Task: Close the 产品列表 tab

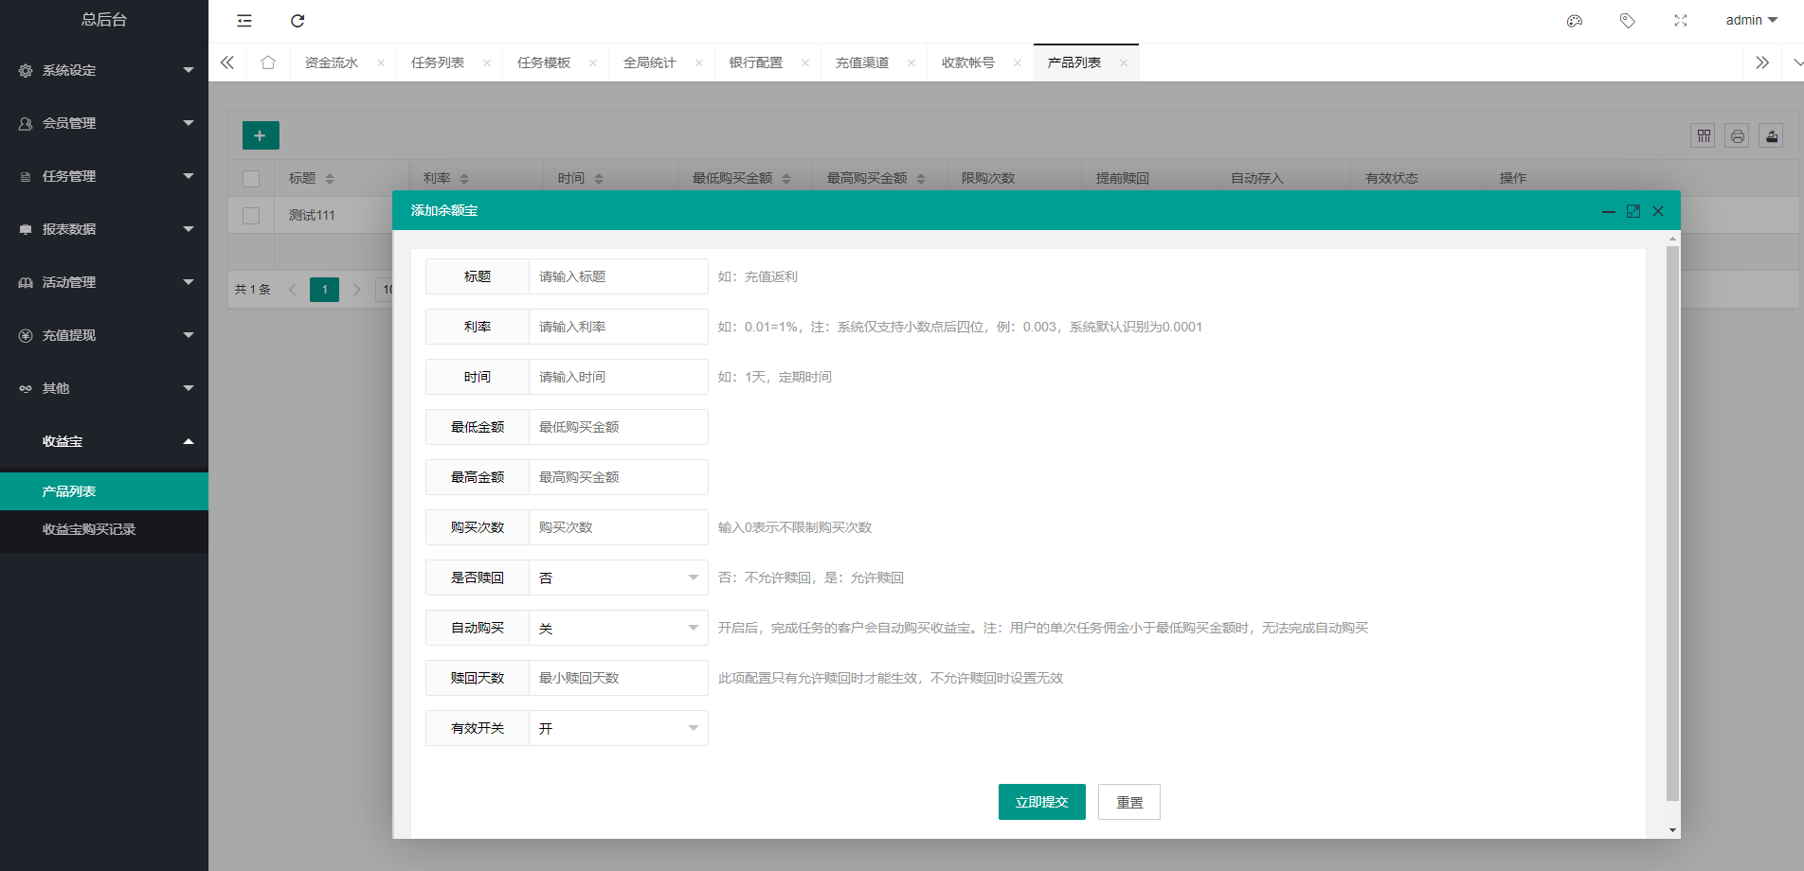Action: pos(1124,63)
